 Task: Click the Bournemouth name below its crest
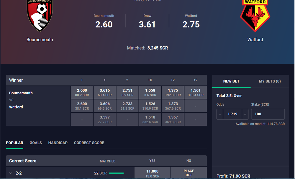tap(40, 40)
